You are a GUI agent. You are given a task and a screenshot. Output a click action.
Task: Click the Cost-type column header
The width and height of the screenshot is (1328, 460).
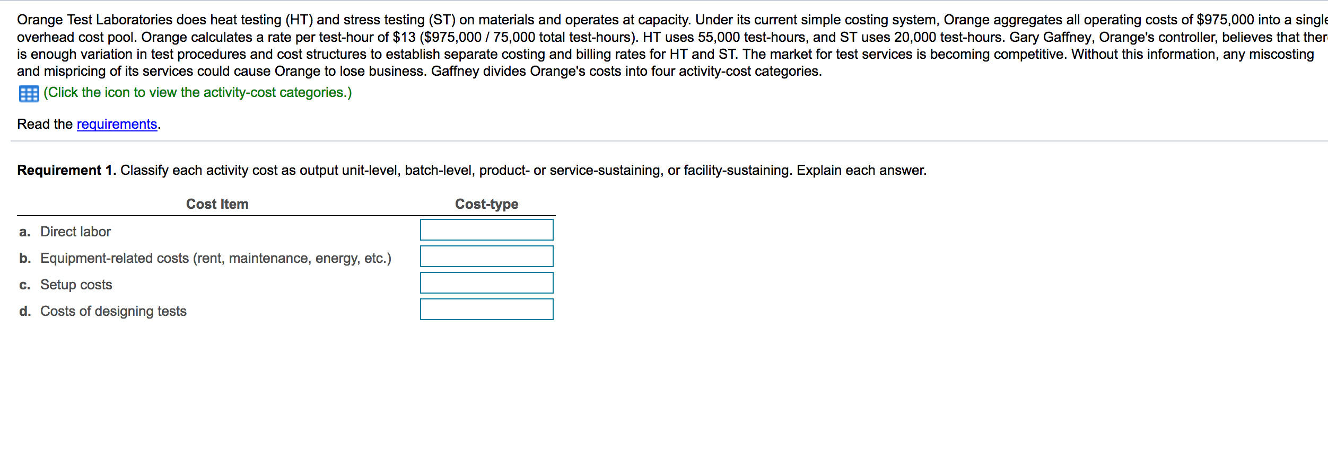(x=486, y=204)
